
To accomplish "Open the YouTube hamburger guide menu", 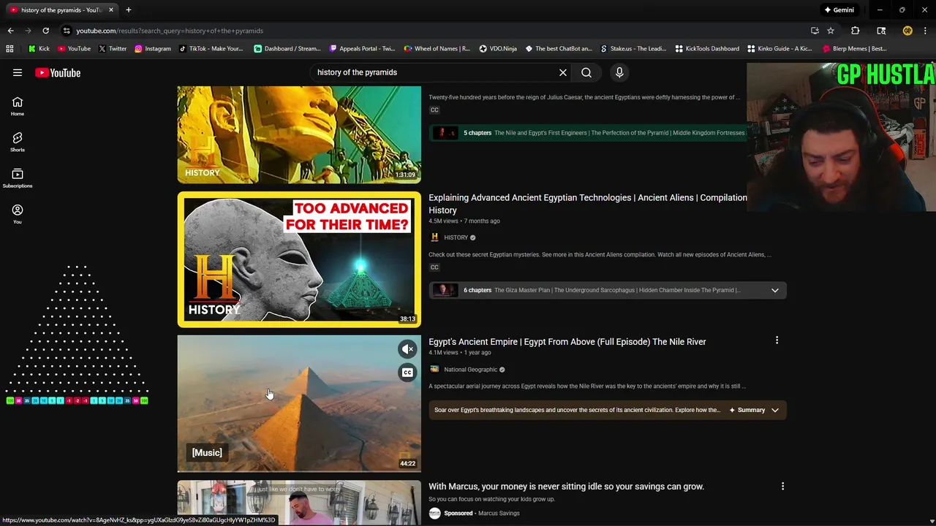I will 18,72.
